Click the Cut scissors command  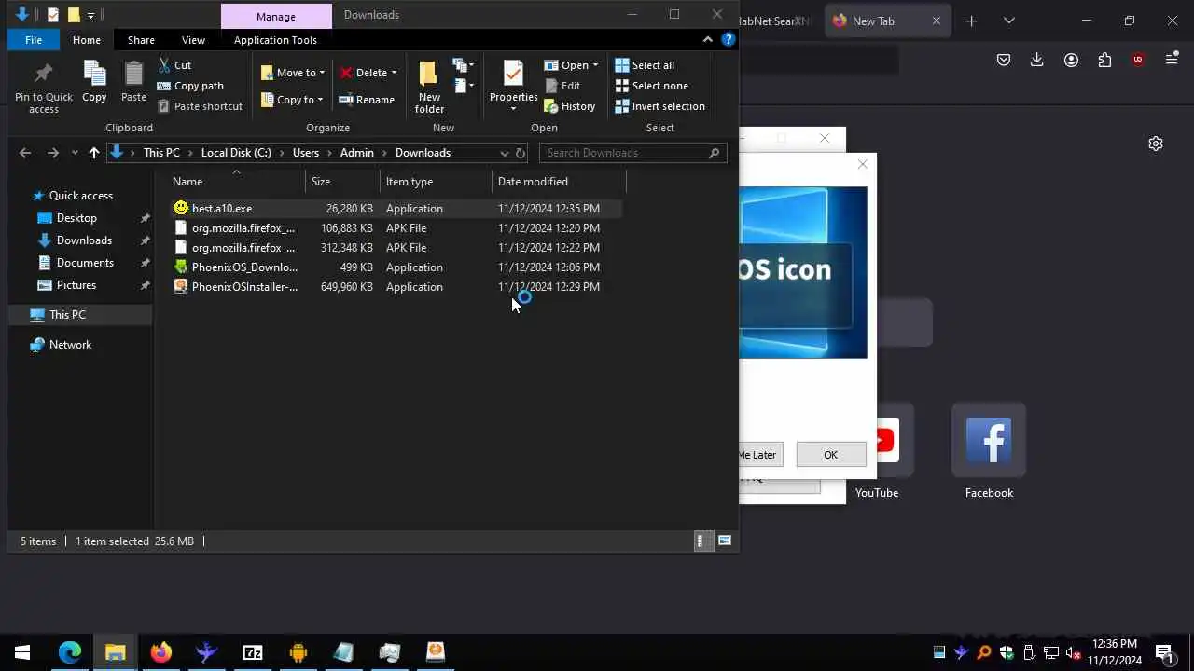click(x=174, y=65)
